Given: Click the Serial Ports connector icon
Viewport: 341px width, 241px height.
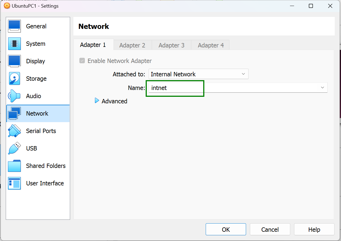Looking at the screenshot, I should point(14,131).
